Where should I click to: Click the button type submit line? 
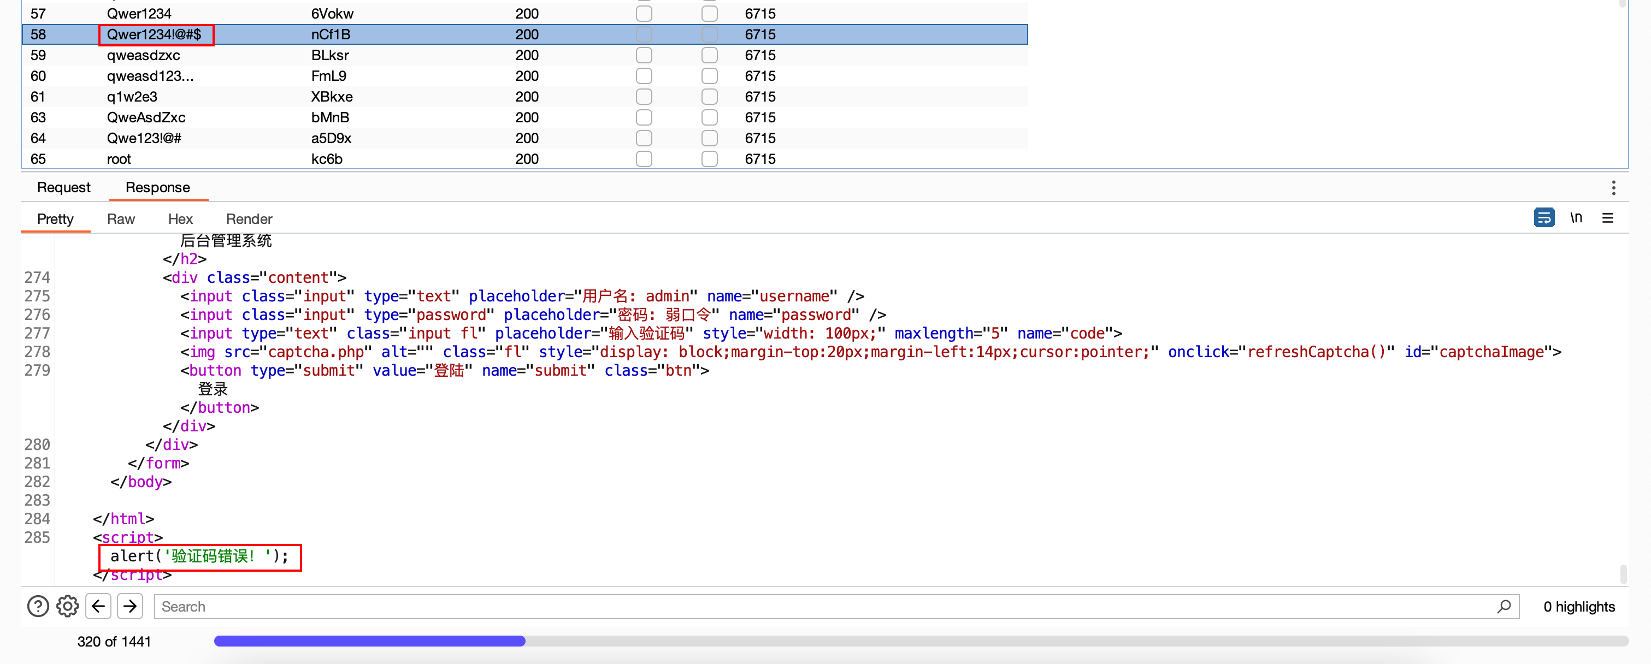pos(444,370)
